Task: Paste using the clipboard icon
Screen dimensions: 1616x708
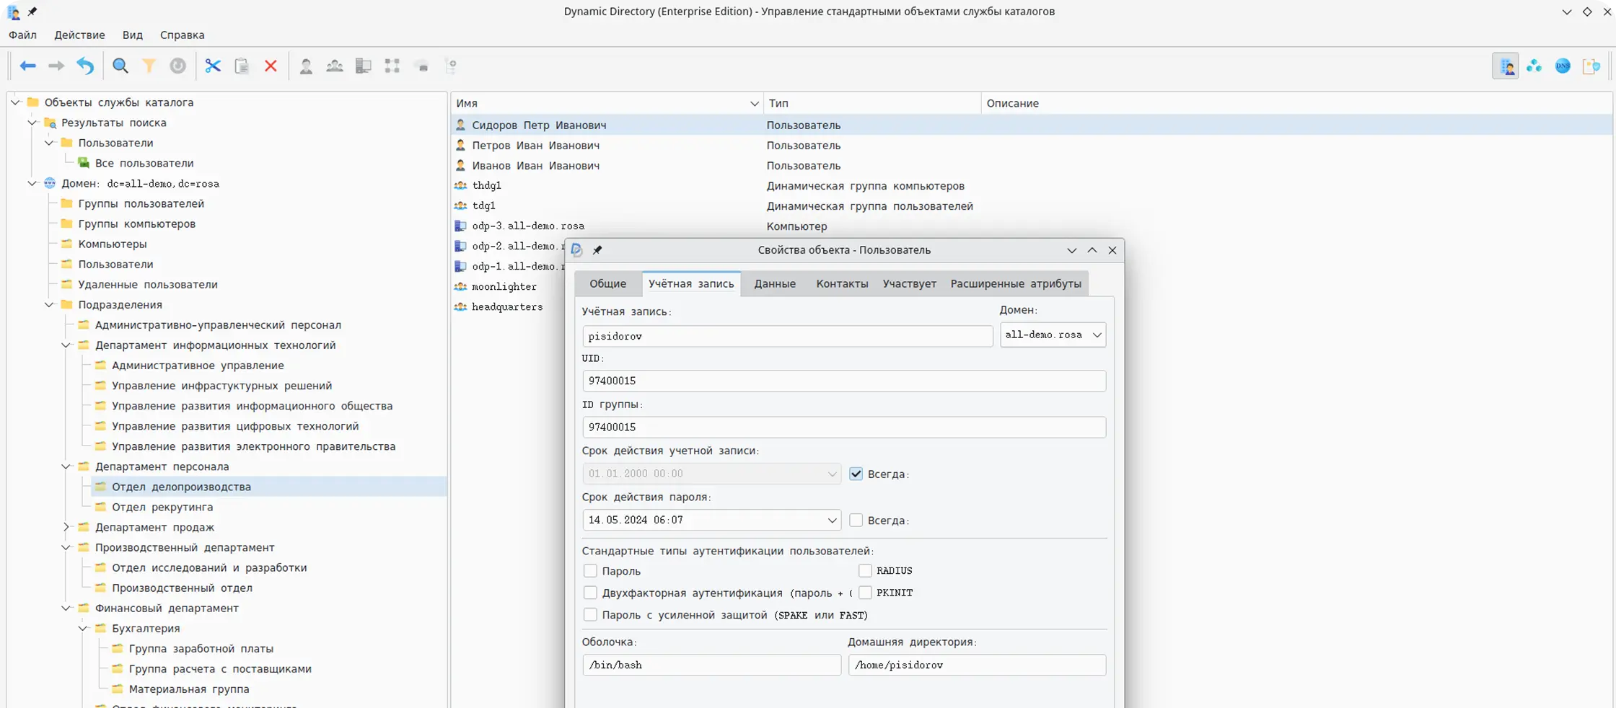Action: coord(242,66)
